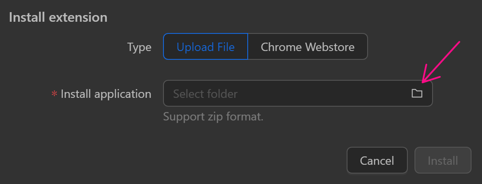
Task: Confirm the extension installation with Install
Action: [443, 161]
